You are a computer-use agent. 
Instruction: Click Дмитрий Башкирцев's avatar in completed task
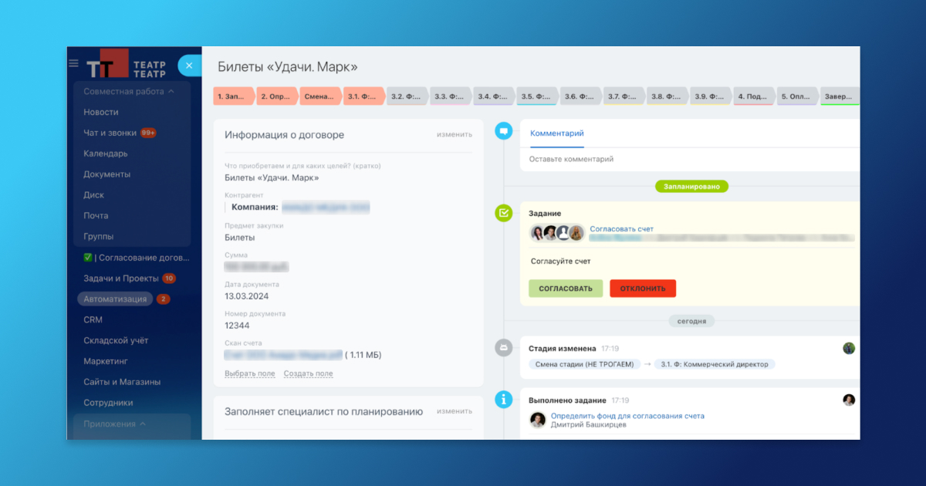pos(538,420)
